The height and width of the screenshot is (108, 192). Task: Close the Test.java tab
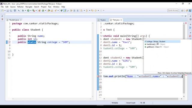[121, 20]
